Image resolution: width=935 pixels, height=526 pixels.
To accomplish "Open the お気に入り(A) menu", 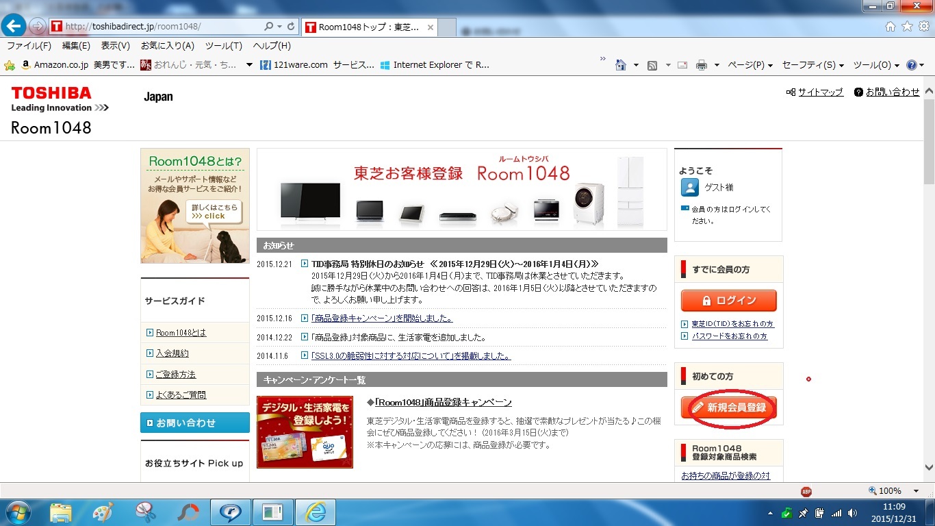I will [x=168, y=46].
